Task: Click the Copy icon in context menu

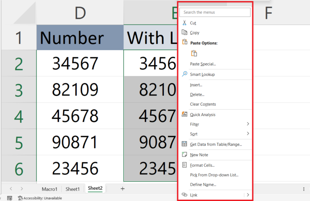Action: (184, 33)
